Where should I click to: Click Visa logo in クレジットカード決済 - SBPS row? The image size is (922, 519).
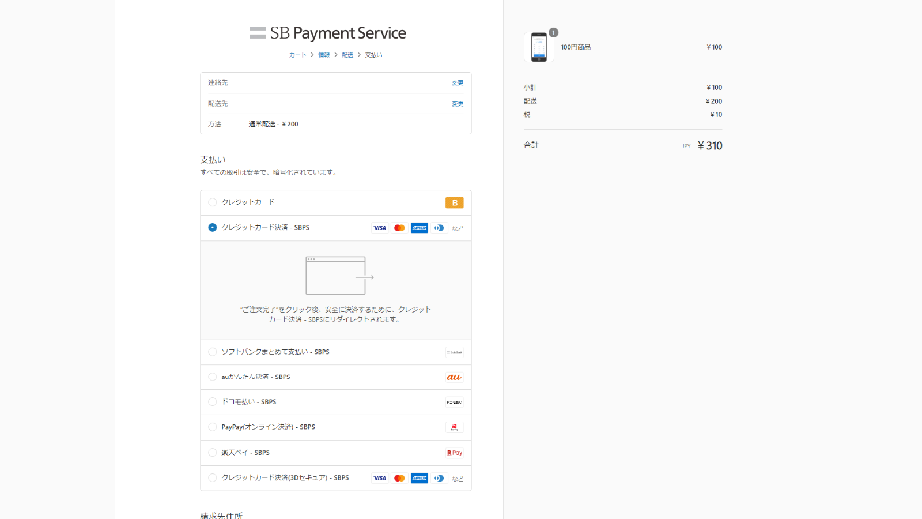[x=380, y=228]
